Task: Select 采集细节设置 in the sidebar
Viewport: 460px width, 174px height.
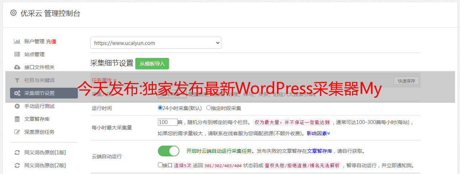Action: pyautogui.click(x=44, y=93)
